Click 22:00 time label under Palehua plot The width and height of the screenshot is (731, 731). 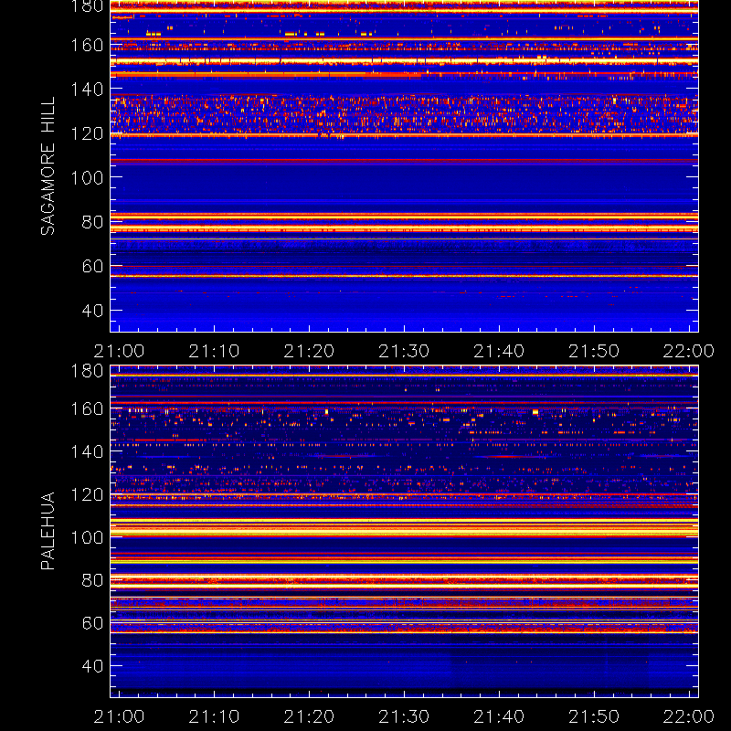[689, 716]
